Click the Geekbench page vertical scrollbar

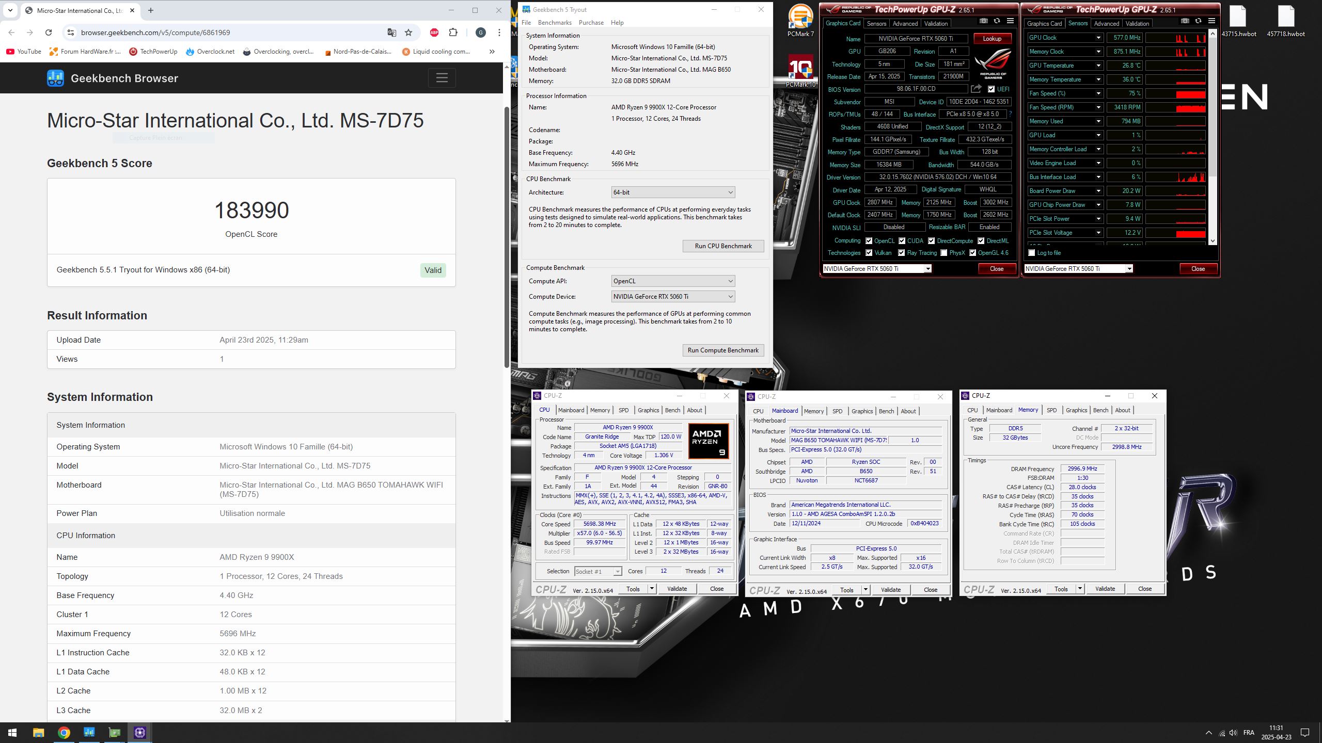507,237
